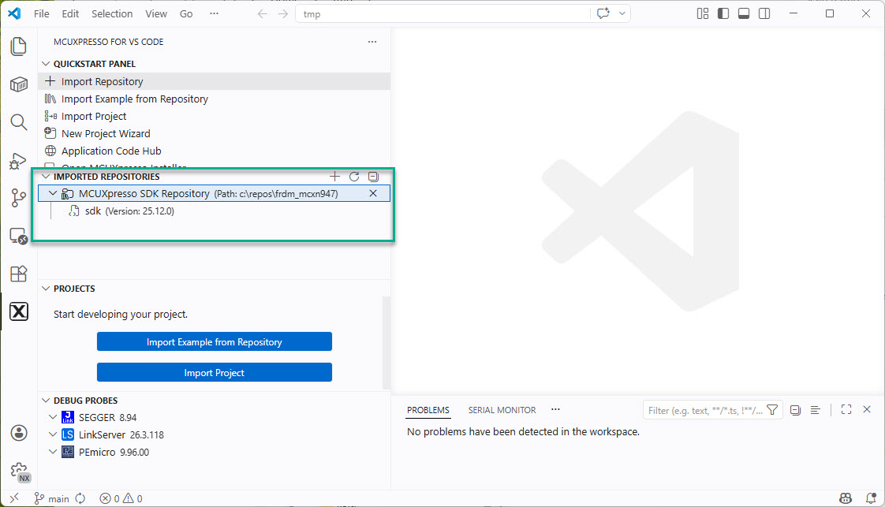Expand the SEGGER debug probe entry

53,417
